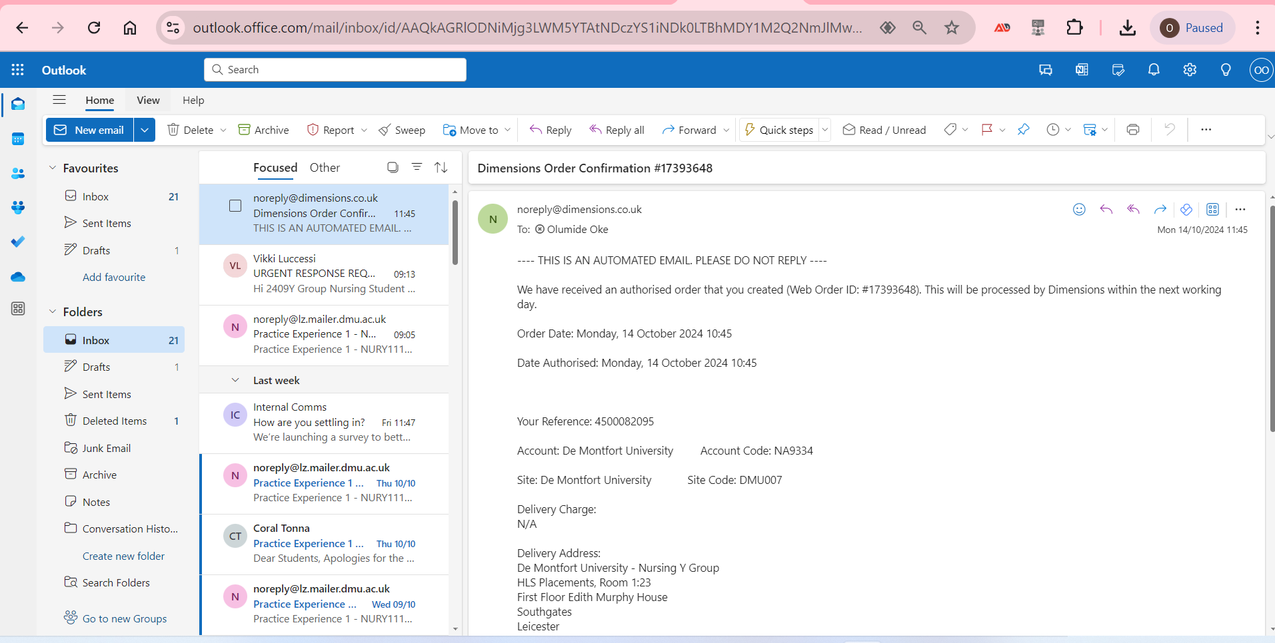Open the Teams chat icon in header
The image size is (1275, 643).
[1046, 70]
